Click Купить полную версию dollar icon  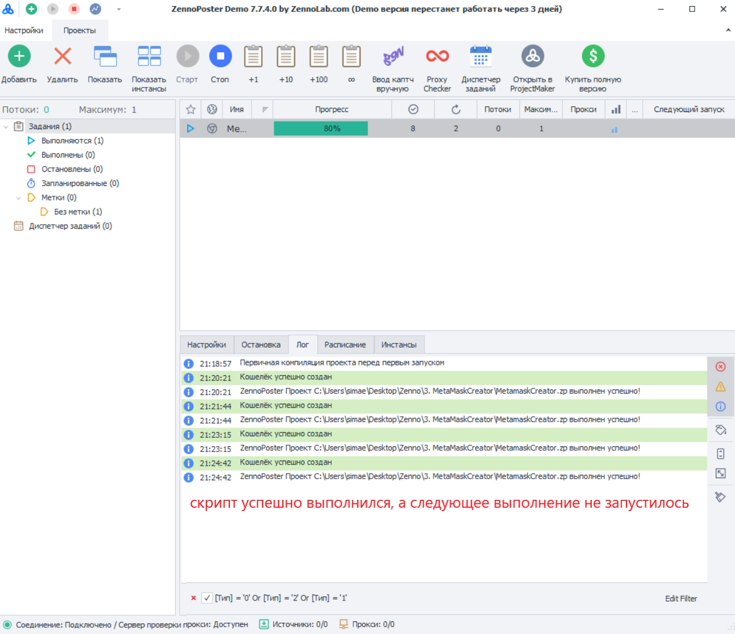click(593, 56)
